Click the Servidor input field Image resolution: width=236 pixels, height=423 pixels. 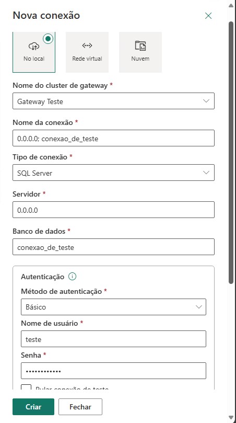tap(113, 210)
